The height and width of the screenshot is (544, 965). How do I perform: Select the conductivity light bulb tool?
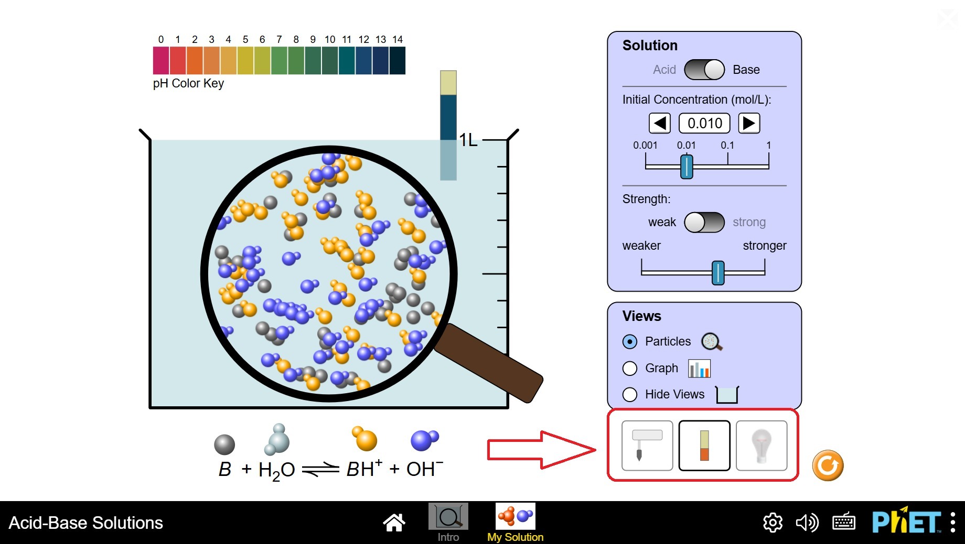(762, 446)
